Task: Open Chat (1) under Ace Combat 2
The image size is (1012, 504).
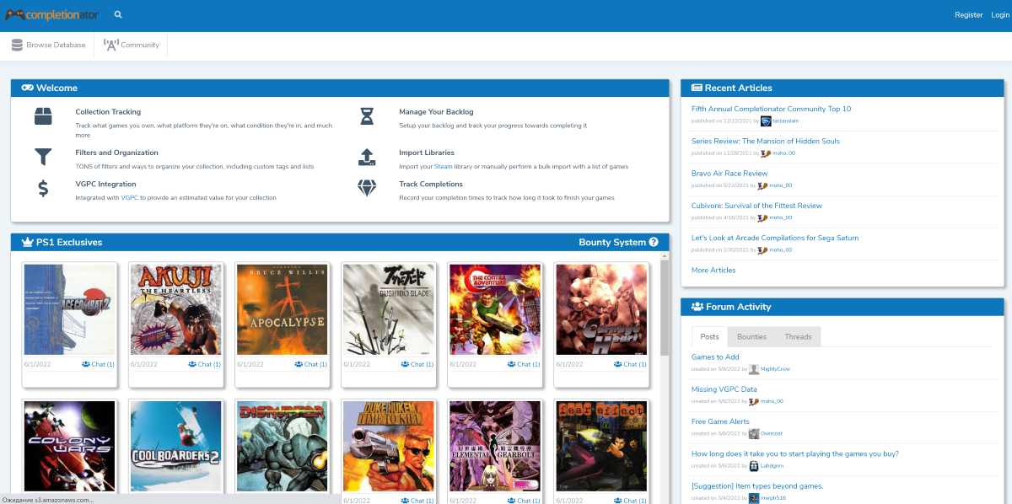Action: (98, 365)
